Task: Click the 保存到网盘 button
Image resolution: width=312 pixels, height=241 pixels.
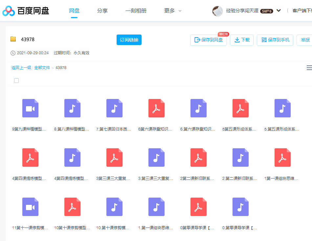Action: tap(208, 40)
